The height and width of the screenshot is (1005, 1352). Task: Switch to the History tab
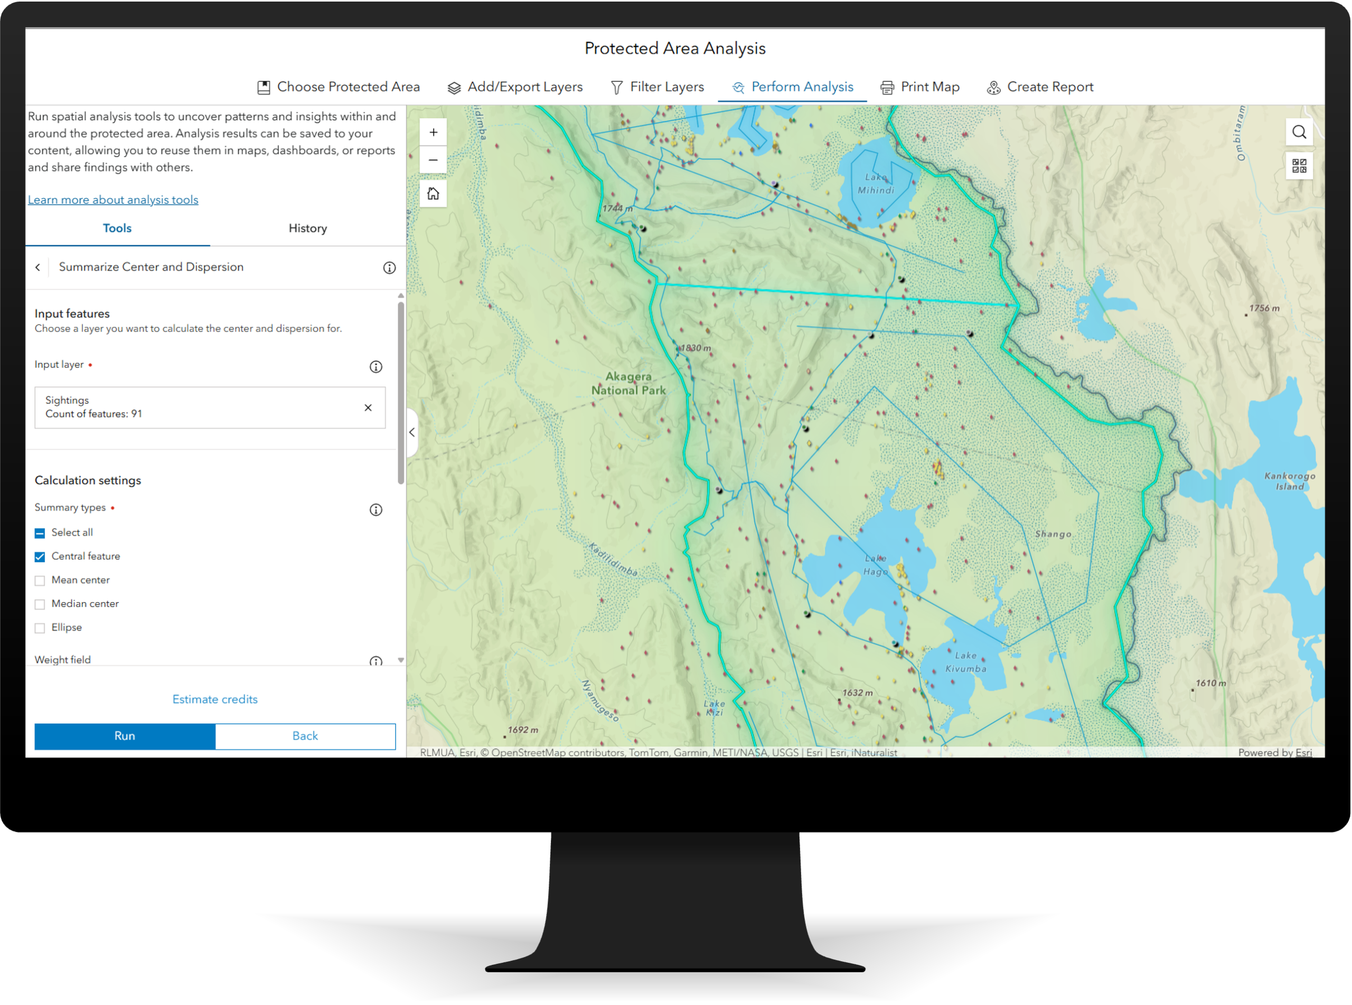[307, 228]
